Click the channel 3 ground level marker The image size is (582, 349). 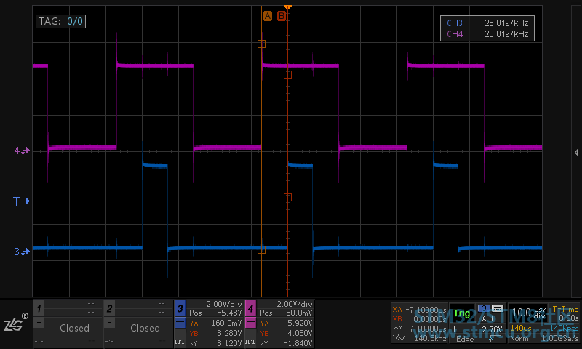tap(22, 252)
